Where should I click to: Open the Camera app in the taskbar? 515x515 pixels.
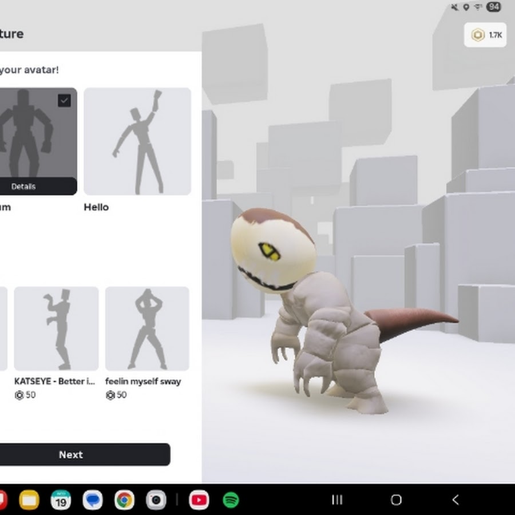[155, 500]
